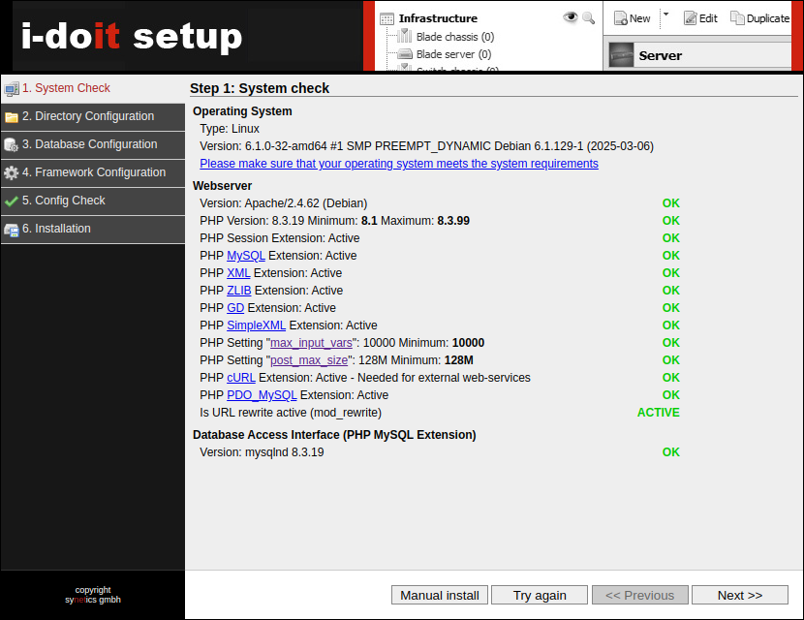The height and width of the screenshot is (620, 804).
Task: Open the cURL extension link
Action: pos(241,378)
